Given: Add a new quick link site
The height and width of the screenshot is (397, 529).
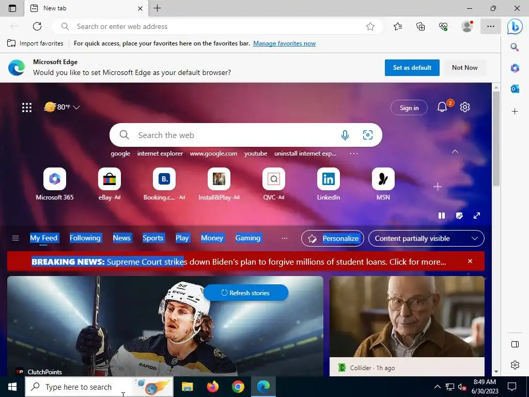Looking at the screenshot, I should 437,186.
